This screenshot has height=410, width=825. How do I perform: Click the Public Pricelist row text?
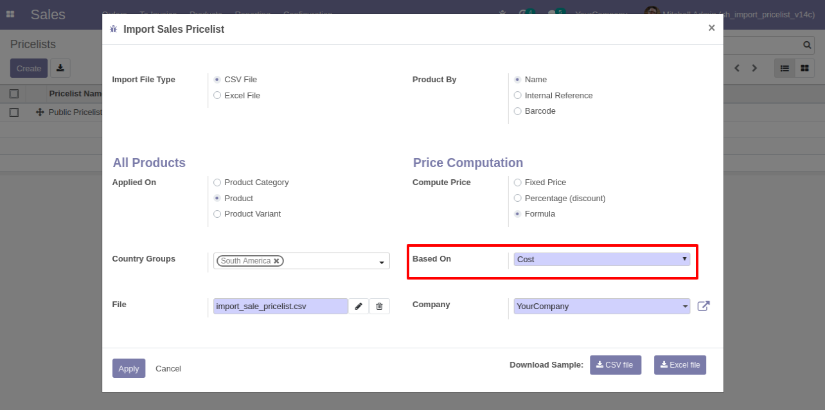coord(76,112)
